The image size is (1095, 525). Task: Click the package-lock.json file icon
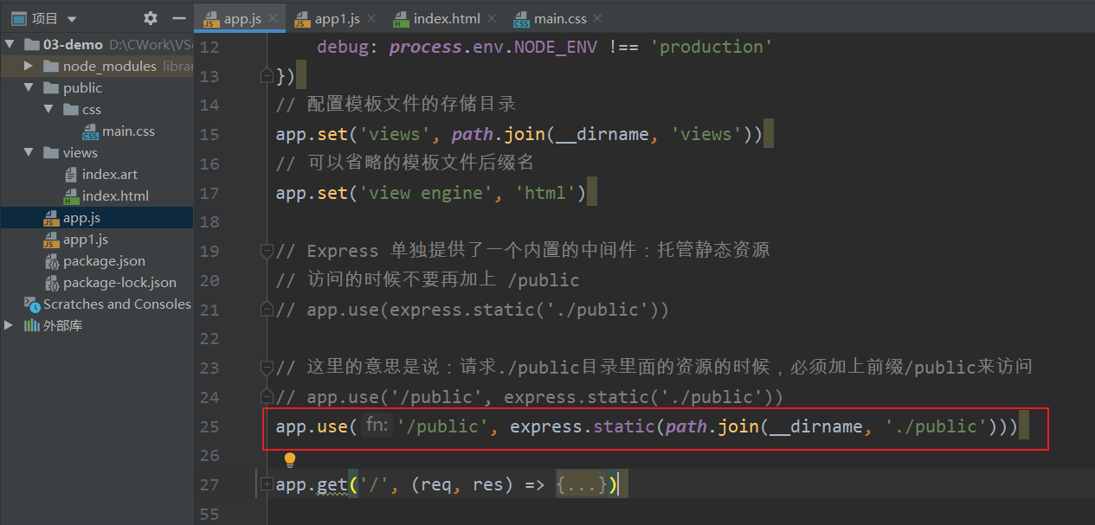51,282
